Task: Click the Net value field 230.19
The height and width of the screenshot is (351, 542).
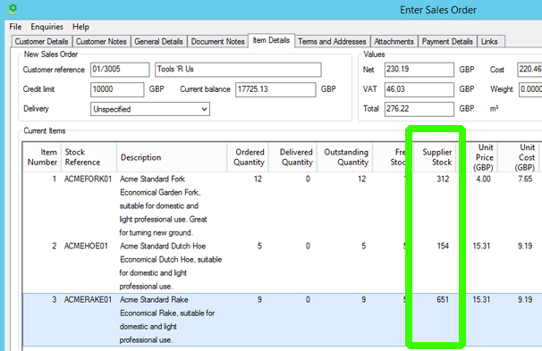Action: 419,70
